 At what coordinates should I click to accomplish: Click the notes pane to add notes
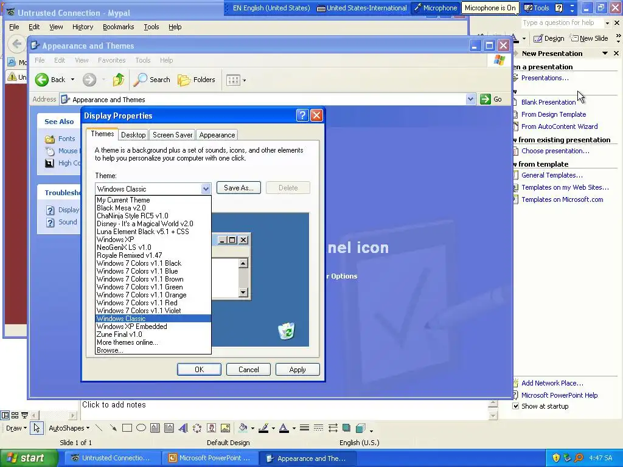point(284,410)
